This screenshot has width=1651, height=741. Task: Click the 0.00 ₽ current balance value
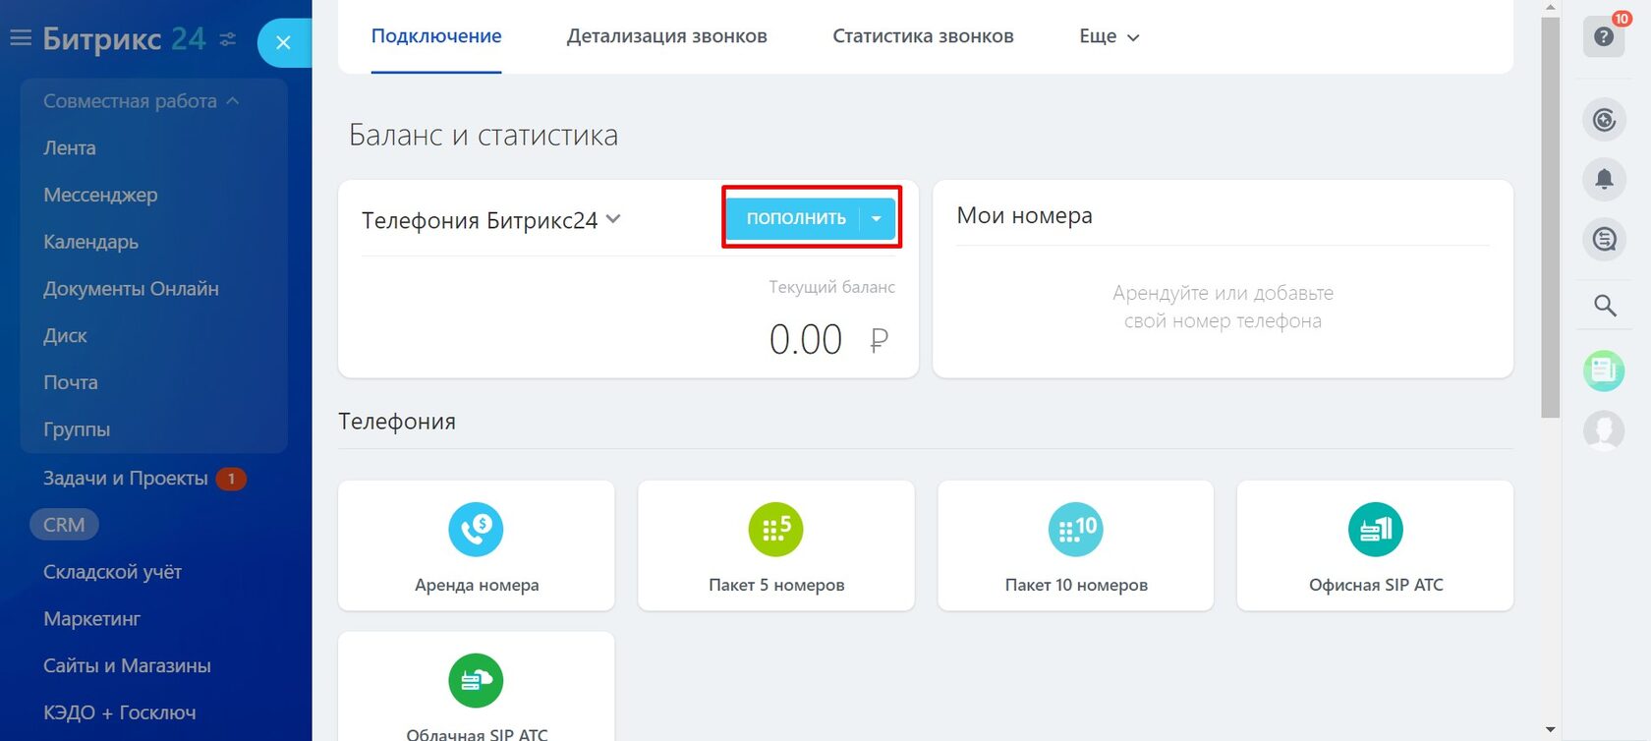(829, 340)
